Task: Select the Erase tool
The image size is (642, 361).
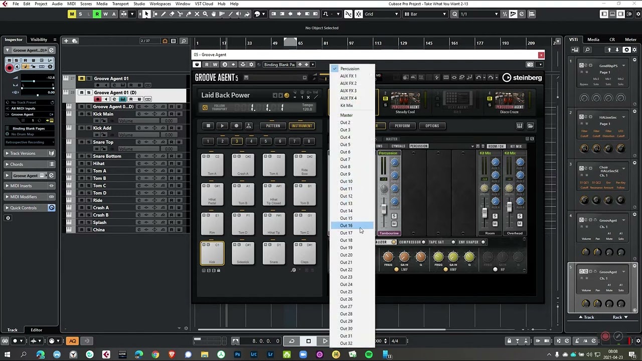Action: 172,14
